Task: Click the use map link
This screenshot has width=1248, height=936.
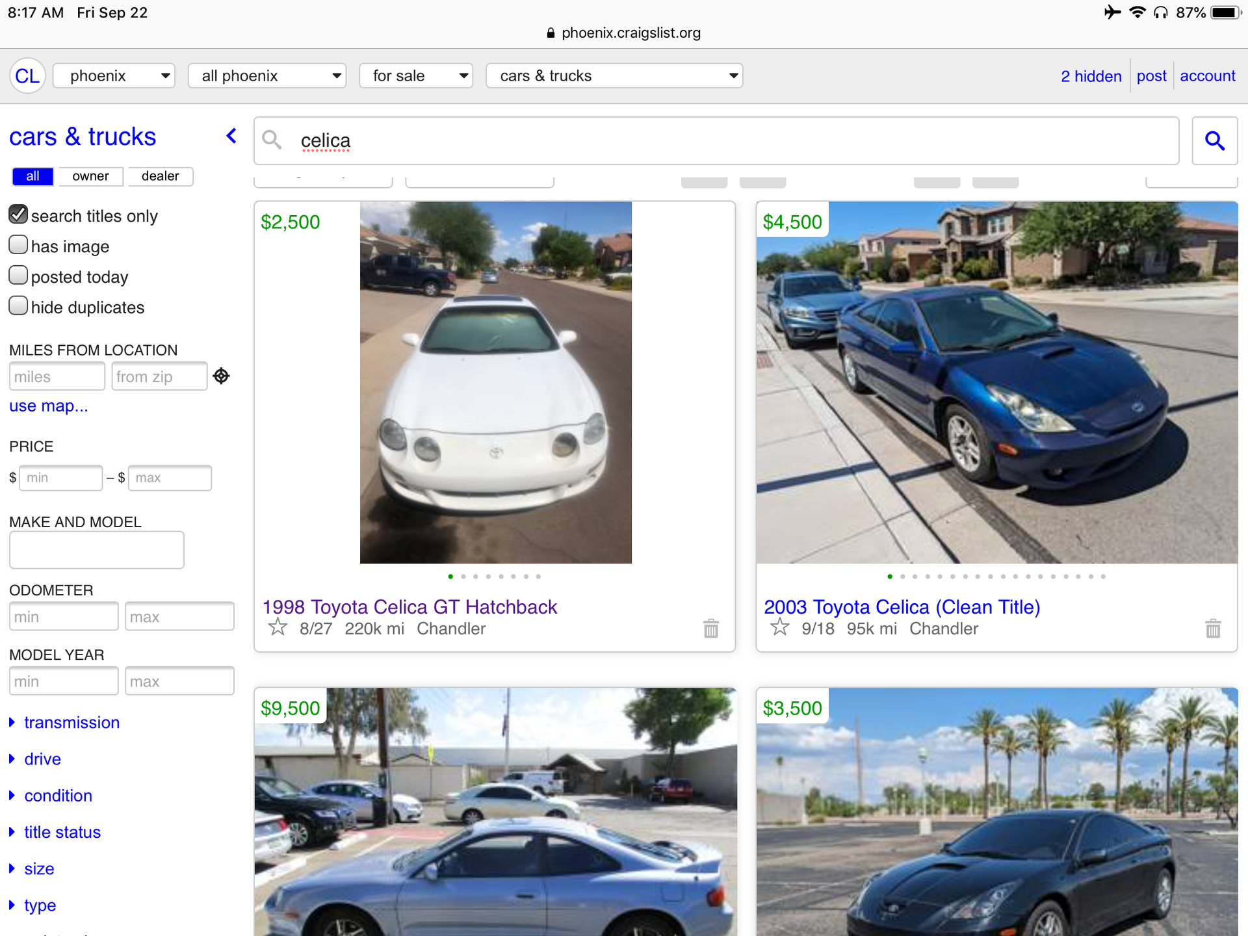Action: coord(49,406)
